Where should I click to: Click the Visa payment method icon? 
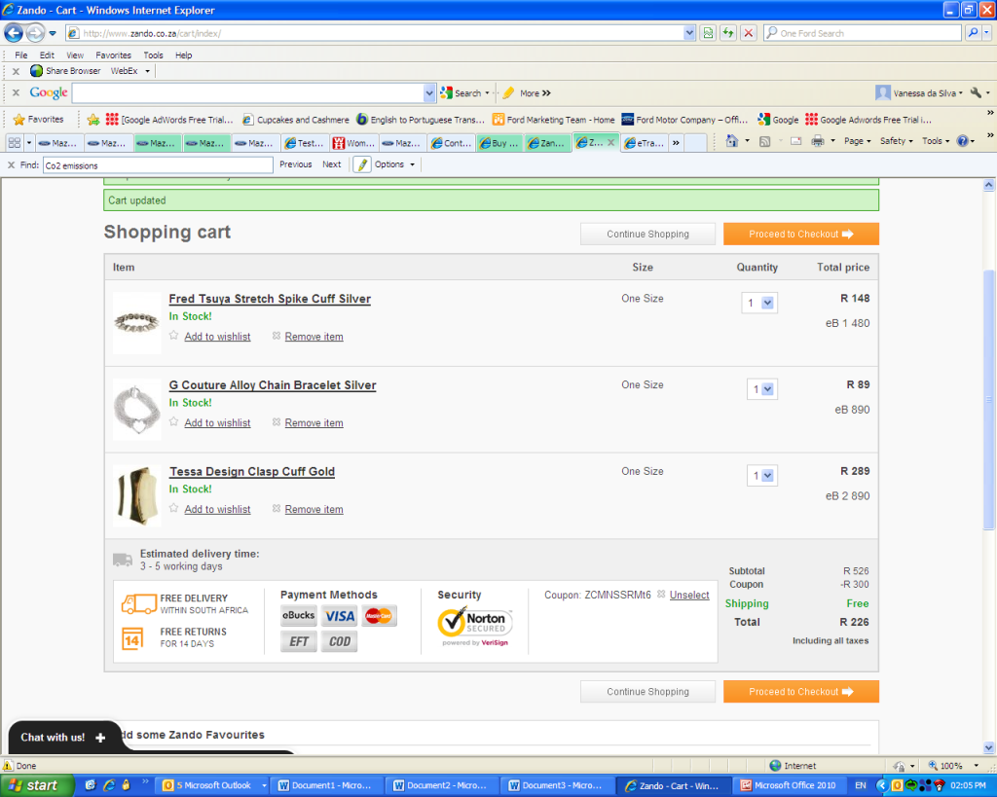pyautogui.click(x=340, y=616)
